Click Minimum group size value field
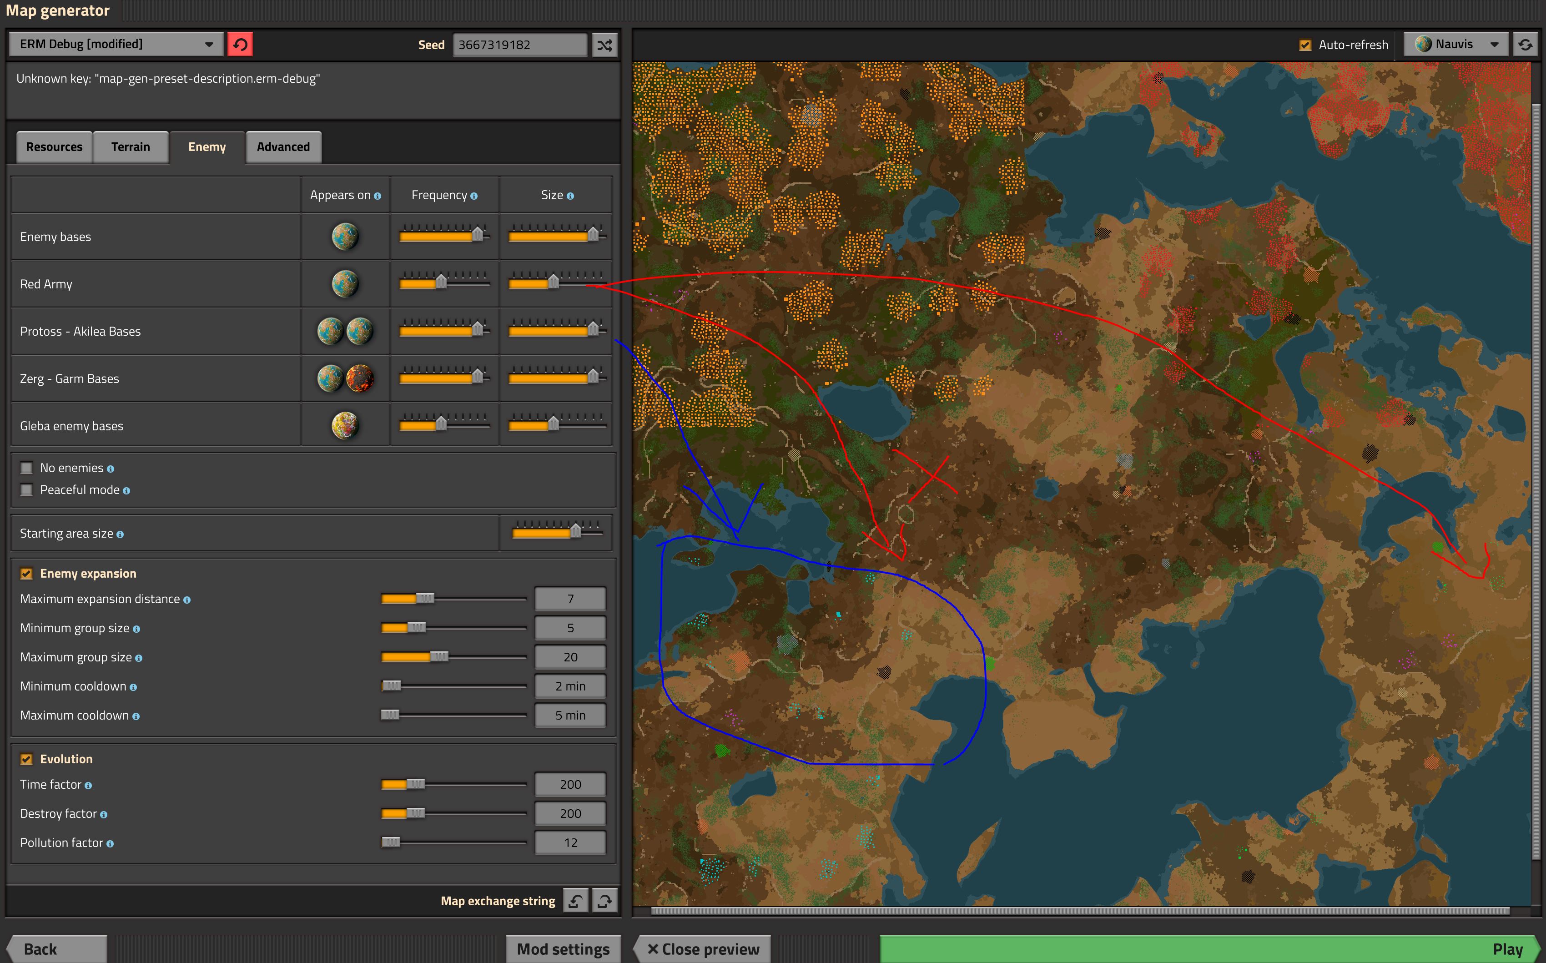This screenshot has width=1546, height=963. (570, 628)
